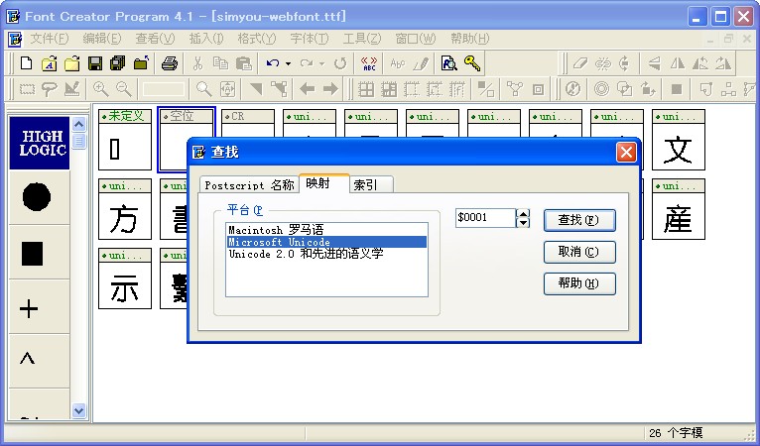Click the Print icon in toolbar

pos(170,63)
